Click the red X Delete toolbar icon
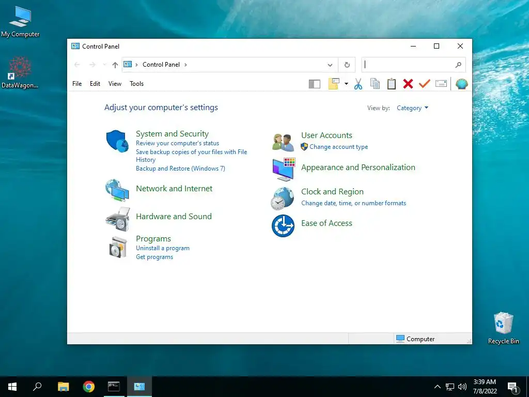The height and width of the screenshot is (397, 529). pos(408,84)
